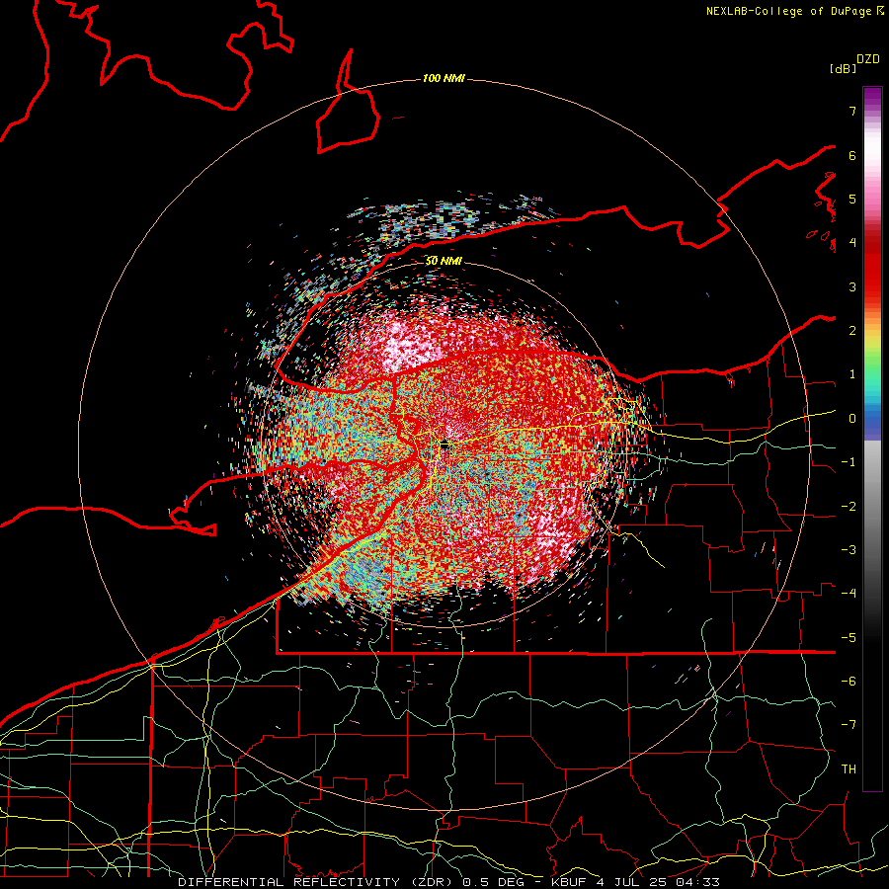The height and width of the screenshot is (889, 889).
Task: Select the -7 value on the scale
Action: (x=849, y=725)
